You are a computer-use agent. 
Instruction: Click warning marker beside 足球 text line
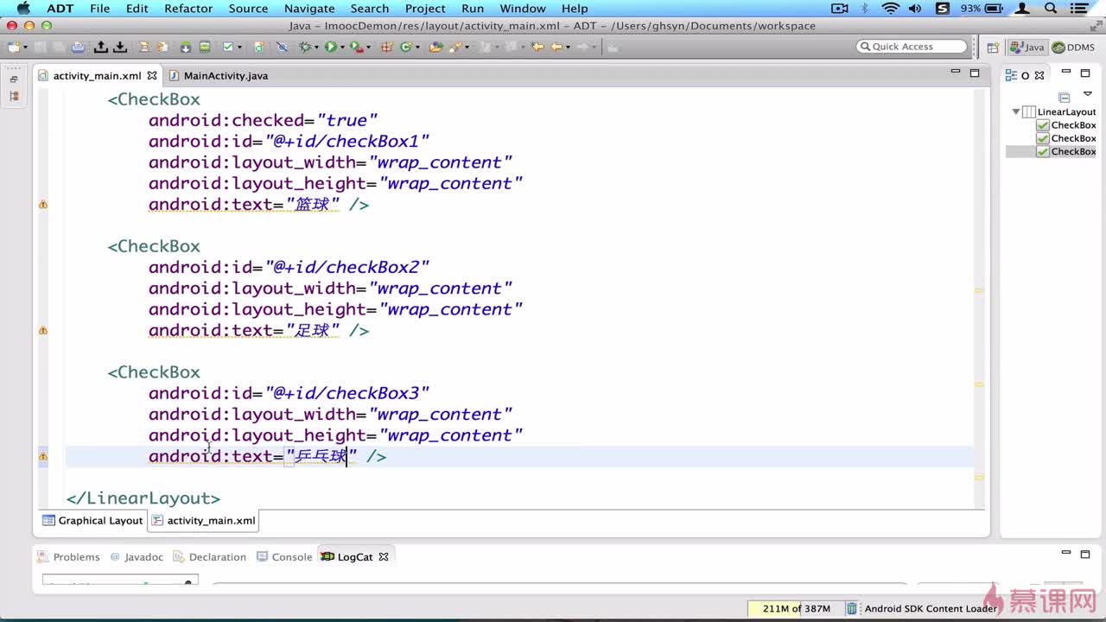click(x=43, y=331)
